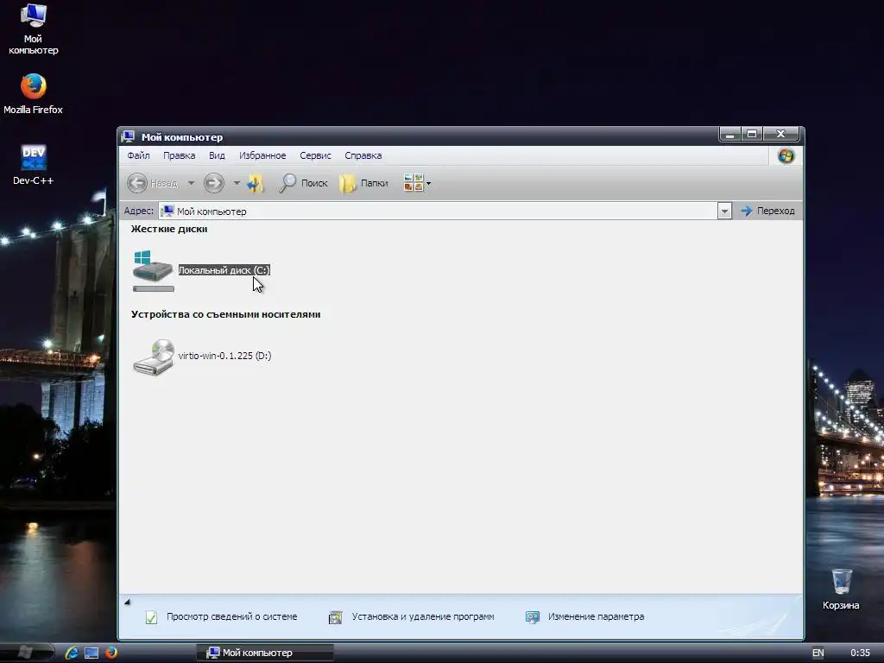
Task: Click the forward arrow navigation button
Action: point(214,183)
